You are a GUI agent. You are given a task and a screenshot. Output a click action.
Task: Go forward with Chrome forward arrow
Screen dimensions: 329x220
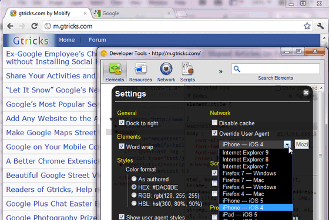22,26
